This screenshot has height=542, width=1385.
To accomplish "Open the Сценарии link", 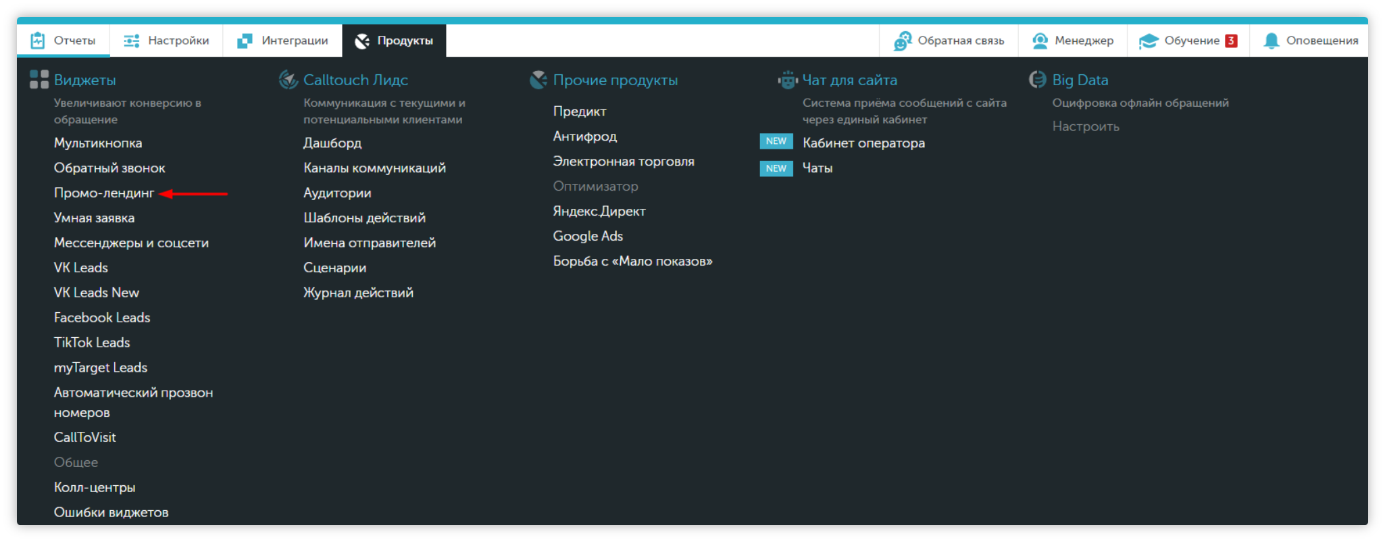I will pyautogui.click(x=334, y=268).
